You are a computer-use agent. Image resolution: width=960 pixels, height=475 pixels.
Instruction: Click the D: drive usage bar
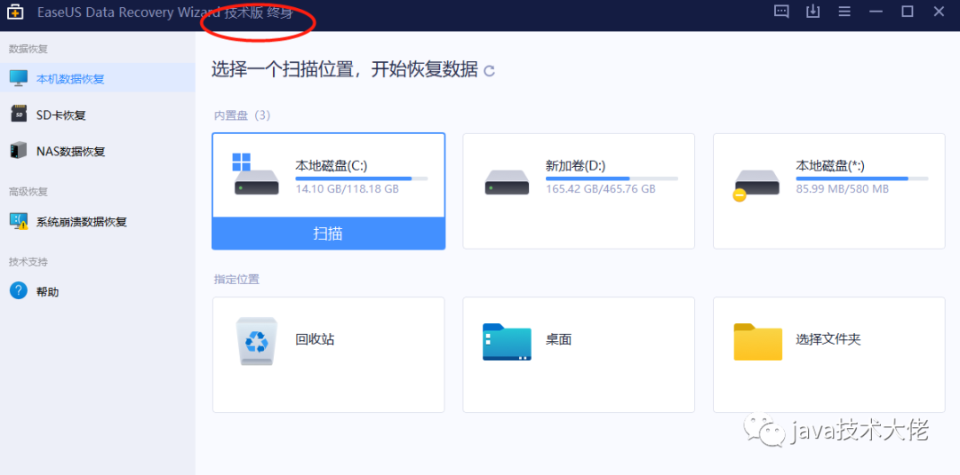pyautogui.click(x=612, y=178)
